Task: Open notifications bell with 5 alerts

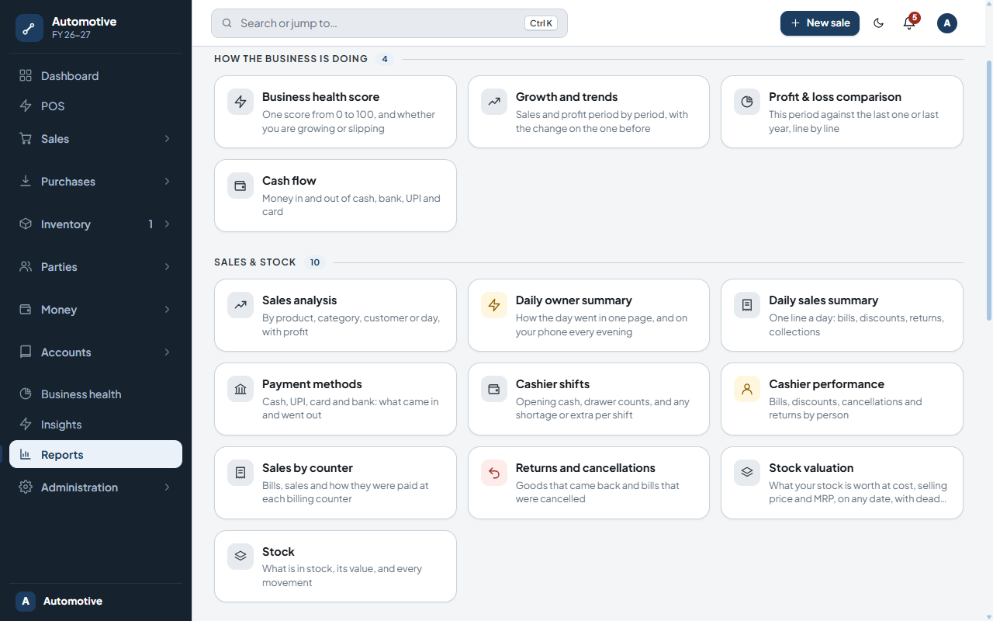Action: (909, 23)
